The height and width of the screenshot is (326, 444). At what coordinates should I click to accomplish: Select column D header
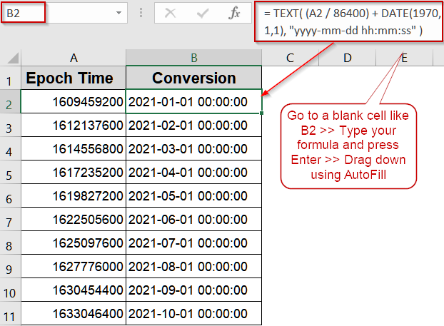346,57
